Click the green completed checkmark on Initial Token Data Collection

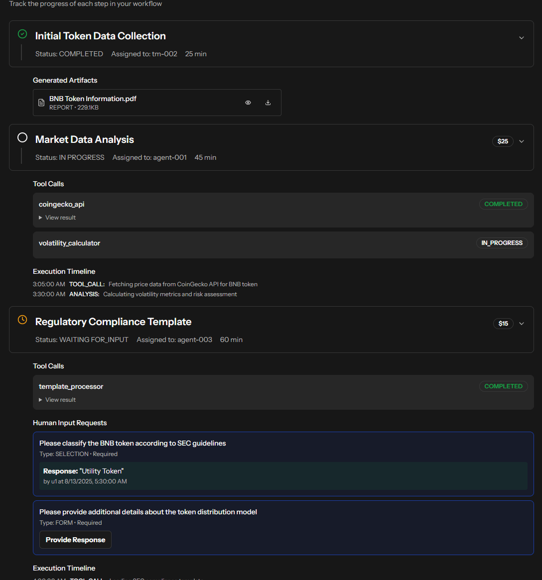[22, 34]
